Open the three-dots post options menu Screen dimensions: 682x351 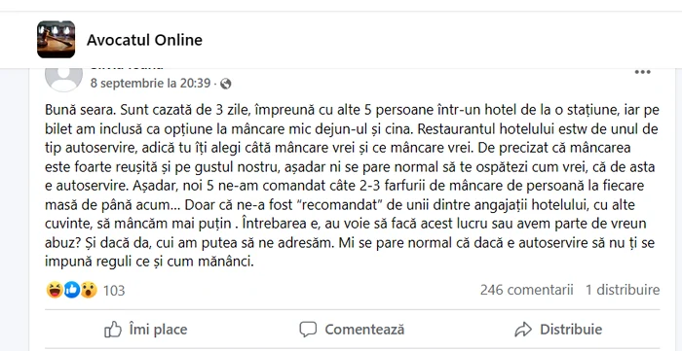[x=642, y=72]
